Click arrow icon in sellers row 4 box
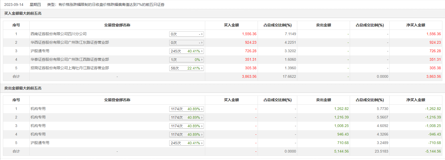The height and width of the screenshot is (160, 445). [202, 134]
